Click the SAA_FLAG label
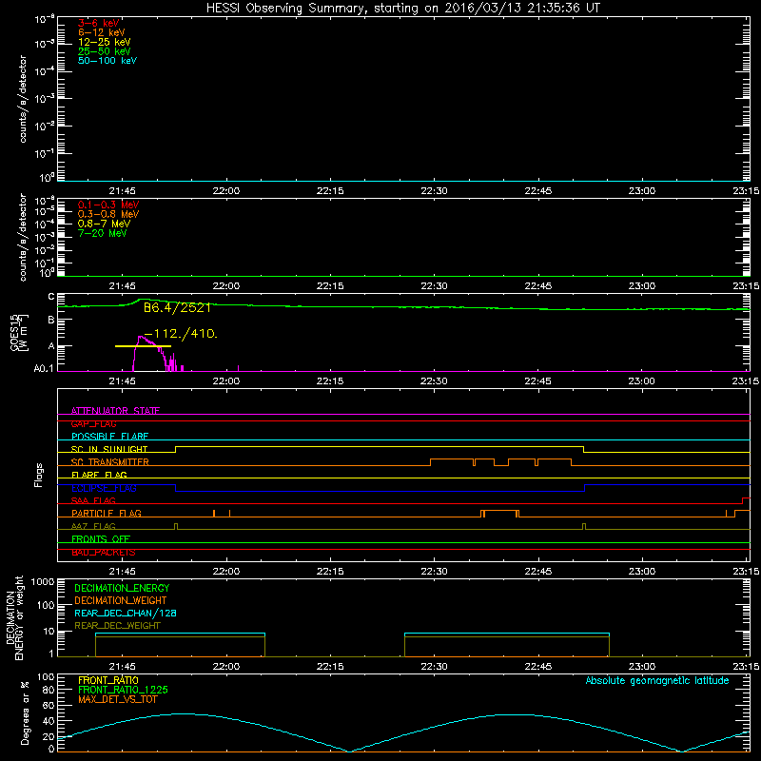Viewport: 761px width, 761px height. pos(93,500)
